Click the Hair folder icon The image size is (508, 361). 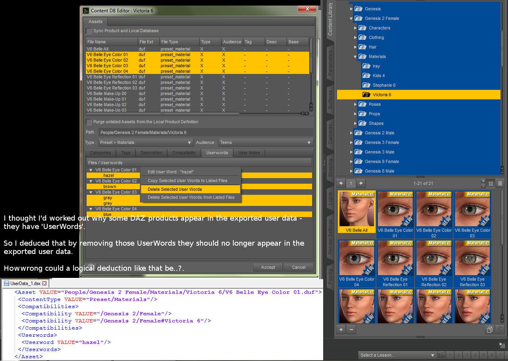click(x=362, y=47)
